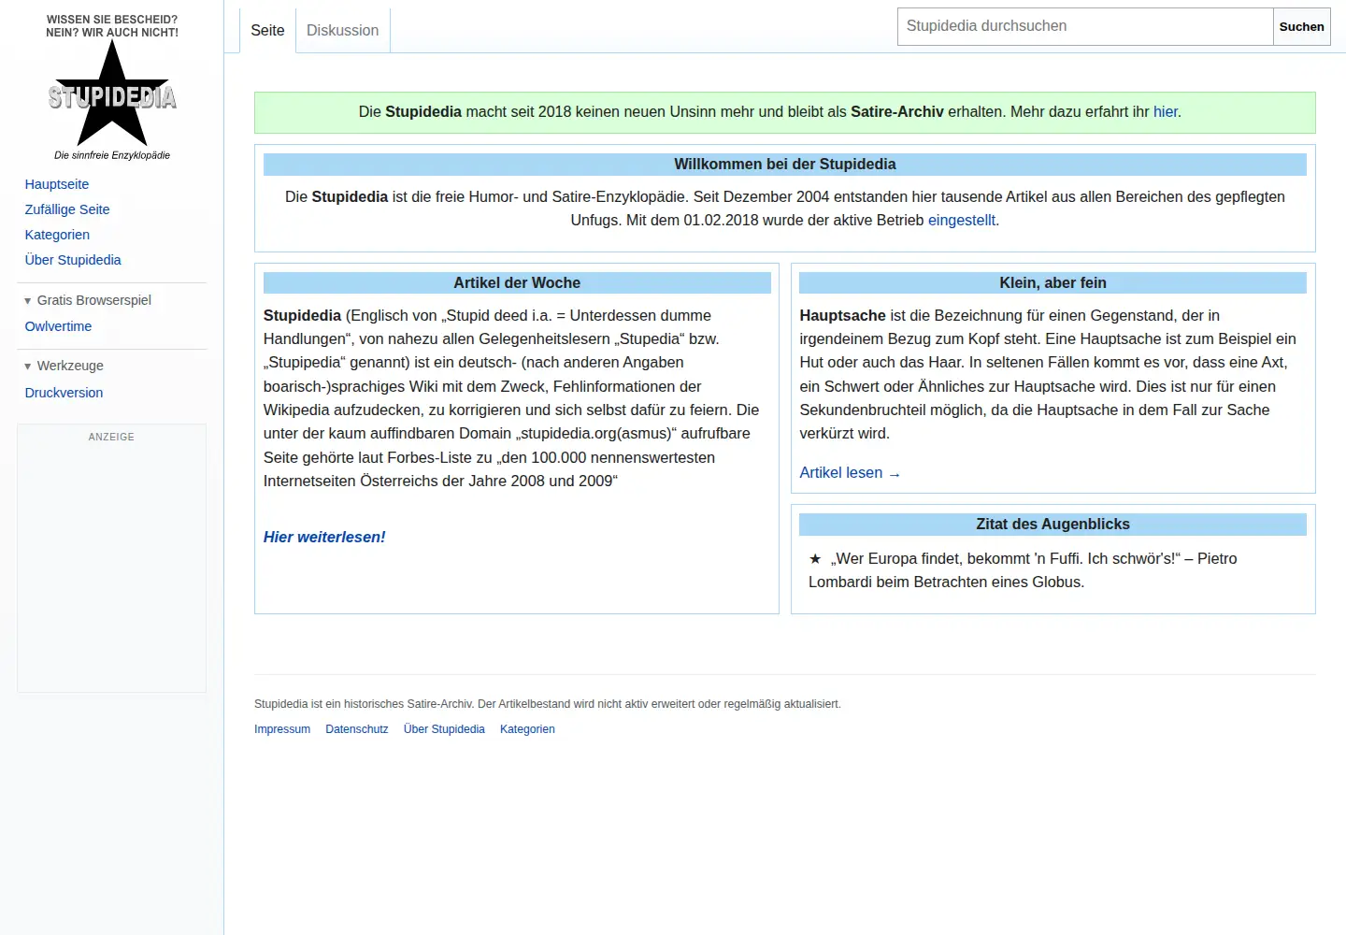This screenshot has height=935, width=1346.
Task: Open the Owlvertime browser game link
Action: [58, 326]
